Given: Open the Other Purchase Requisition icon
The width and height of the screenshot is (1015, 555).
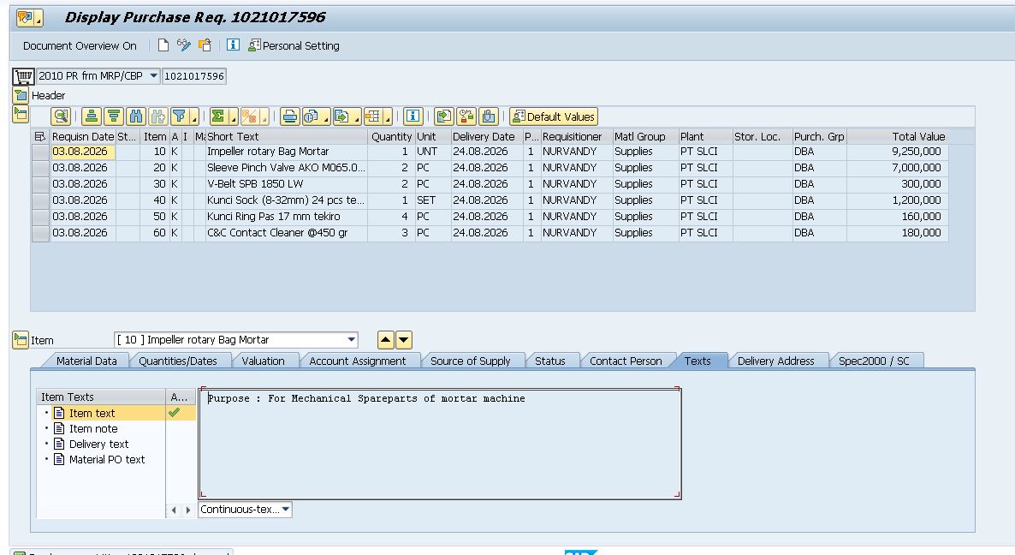Looking at the screenshot, I should pyautogui.click(x=205, y=45).
